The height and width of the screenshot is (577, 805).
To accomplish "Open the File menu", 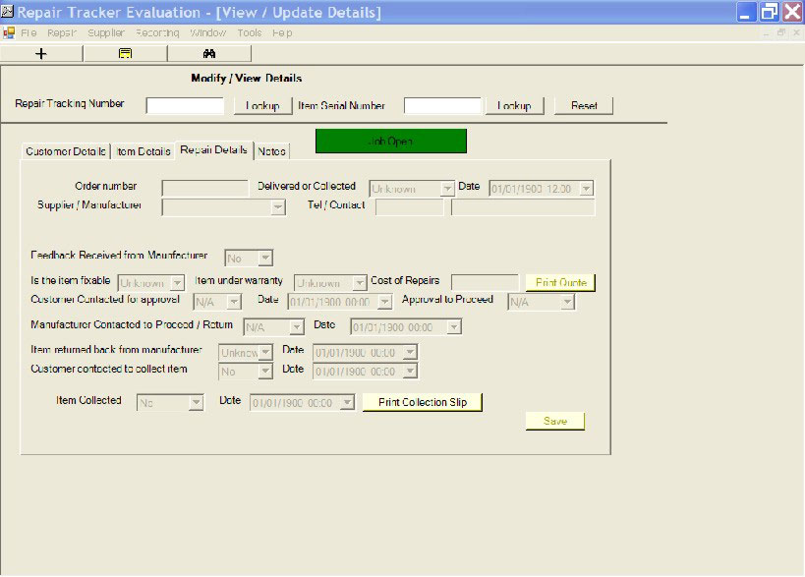I will (29, 32).
